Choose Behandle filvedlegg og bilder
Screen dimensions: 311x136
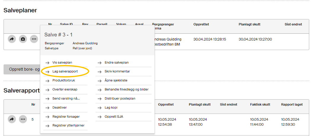pyautogui.click(x=126, y=89)
